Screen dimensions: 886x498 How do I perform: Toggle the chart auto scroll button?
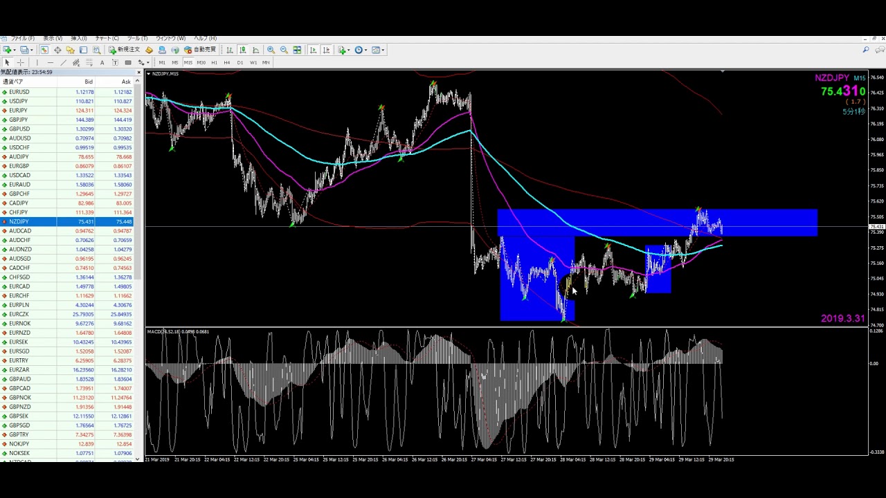[x=313, y=50]
